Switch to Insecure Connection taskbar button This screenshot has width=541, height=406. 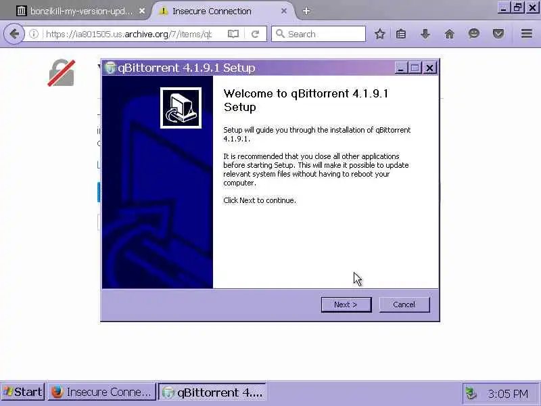pos(101,392)
